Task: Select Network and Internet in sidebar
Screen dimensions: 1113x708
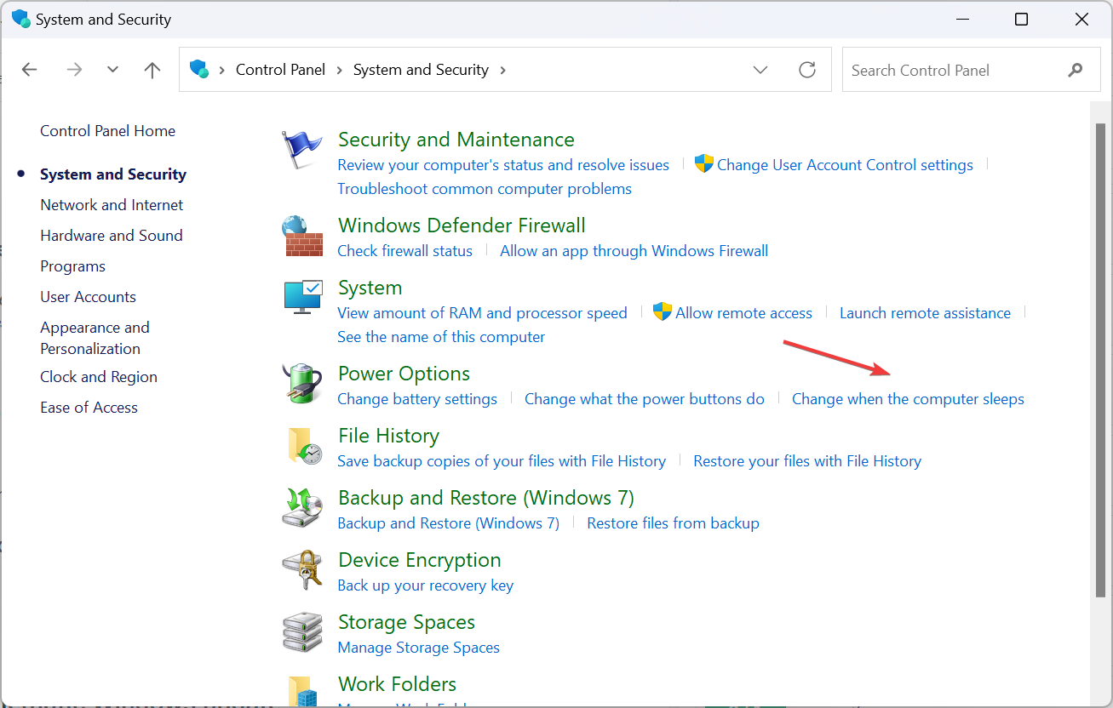Action: [112, 205]
